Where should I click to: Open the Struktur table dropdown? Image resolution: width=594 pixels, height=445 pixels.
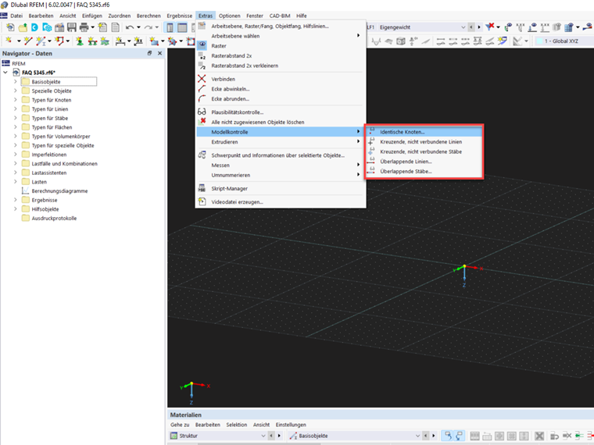point(263,436)
